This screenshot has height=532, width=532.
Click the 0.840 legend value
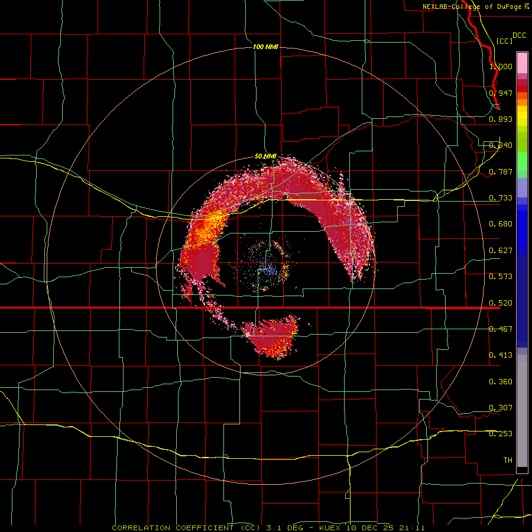point(501,145)
